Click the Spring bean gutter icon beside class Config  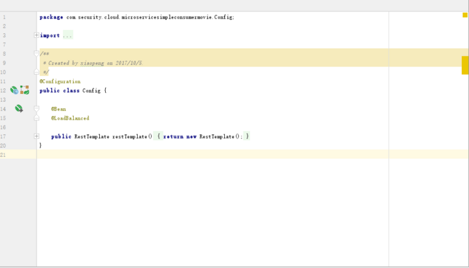[x=14, y=90]
